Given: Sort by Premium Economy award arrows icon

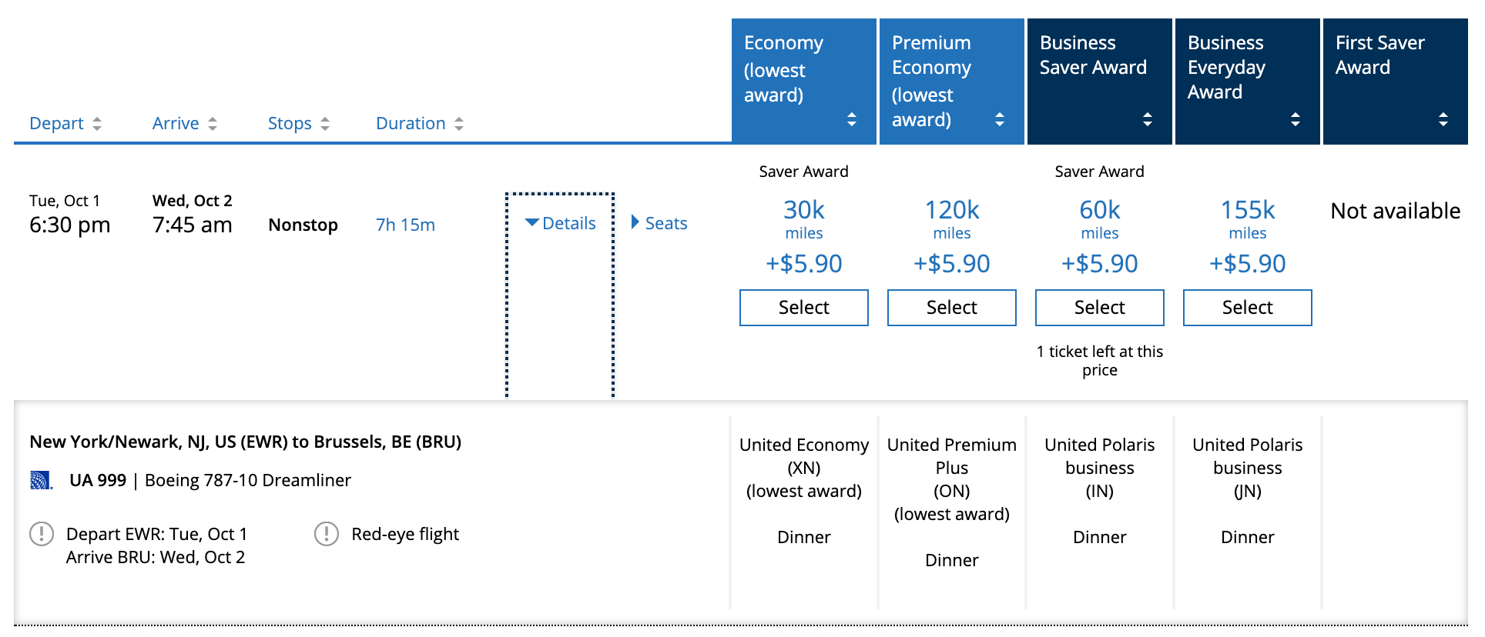Looking at the screenshot, I should point(999,119).
